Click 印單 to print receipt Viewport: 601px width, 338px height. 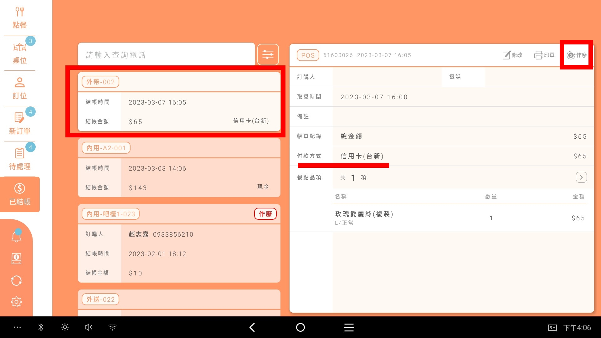[x=544, y=55]
